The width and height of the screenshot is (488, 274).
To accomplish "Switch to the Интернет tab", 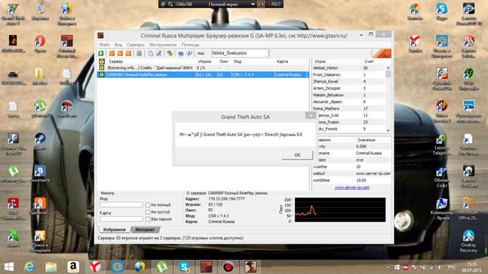I will point(145,230).
